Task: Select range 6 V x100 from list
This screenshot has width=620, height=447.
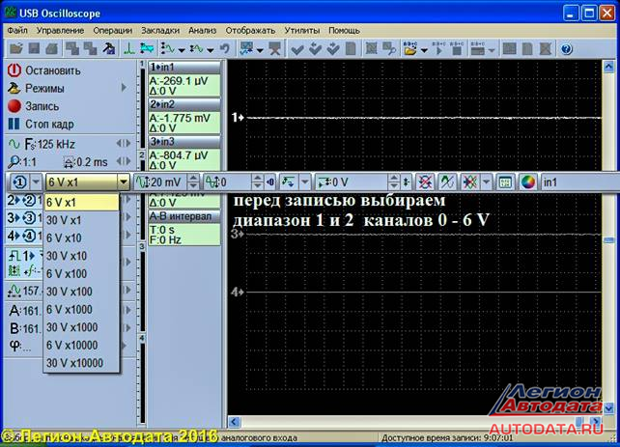Action: click(81, 273)
